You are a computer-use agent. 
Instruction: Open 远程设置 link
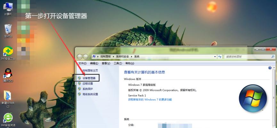click(88, 84)
